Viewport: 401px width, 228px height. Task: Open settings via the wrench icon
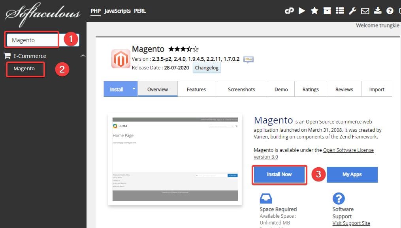(352, 11)
